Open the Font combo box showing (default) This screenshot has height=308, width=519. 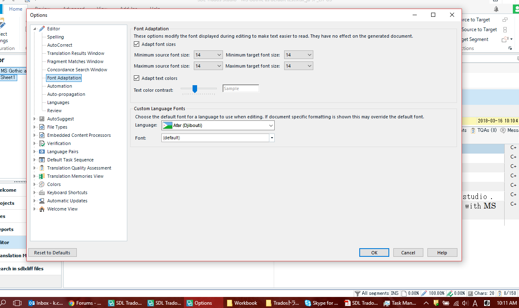click(218, 138)
